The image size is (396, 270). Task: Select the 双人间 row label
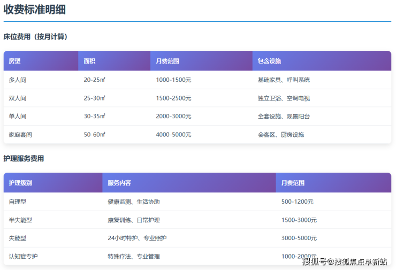[x=17, y=98]
